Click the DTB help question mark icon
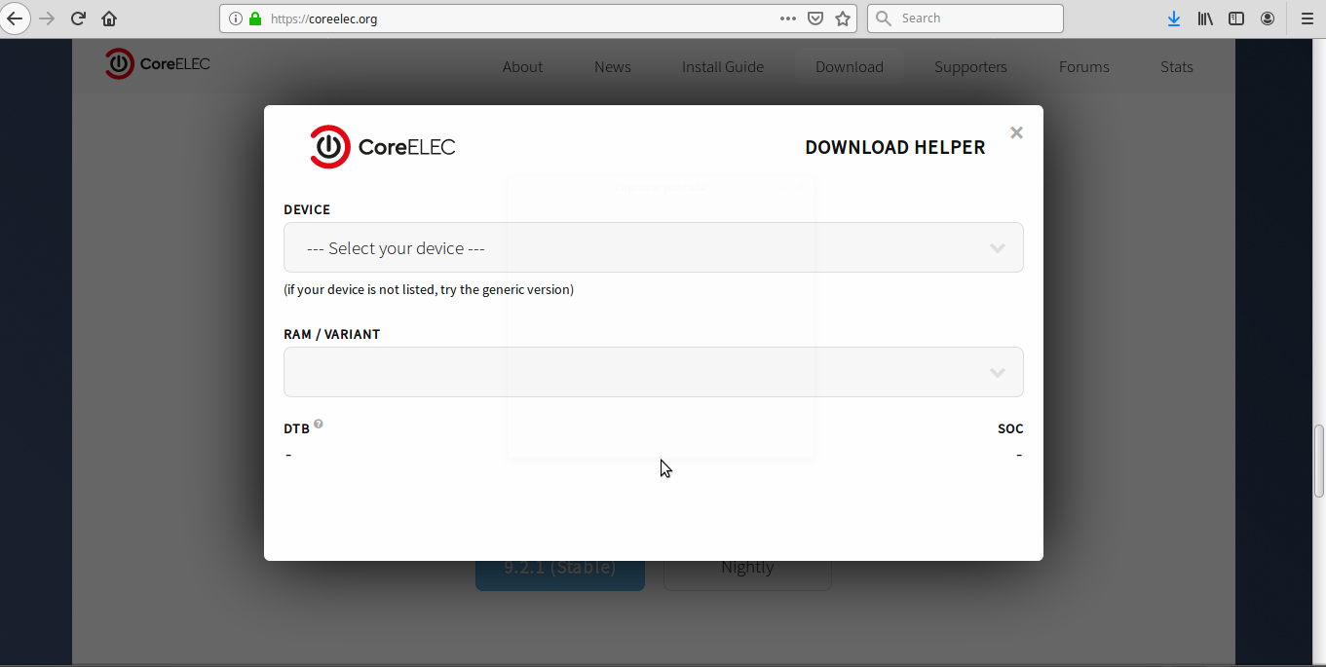Image resolution: width=1326 pixels, height=667 pixels. (319, 425)
